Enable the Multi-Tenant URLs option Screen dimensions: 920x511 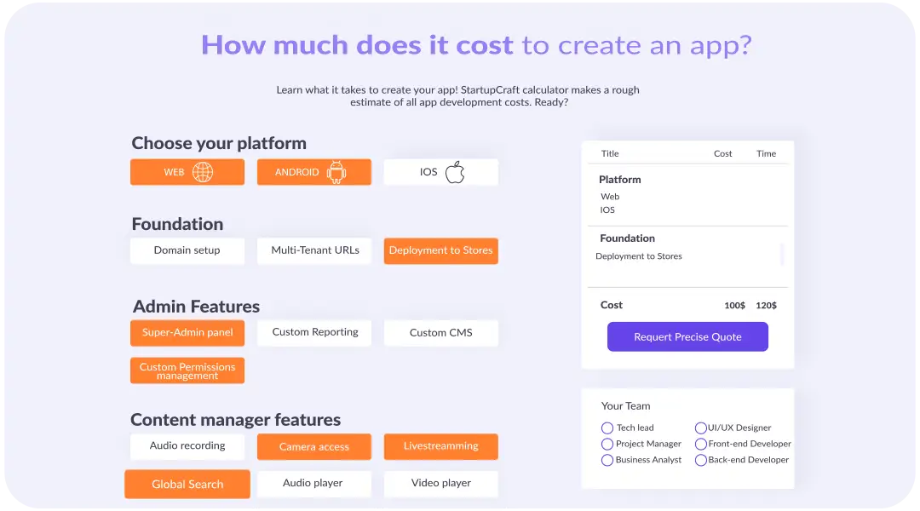coord(314,250)
